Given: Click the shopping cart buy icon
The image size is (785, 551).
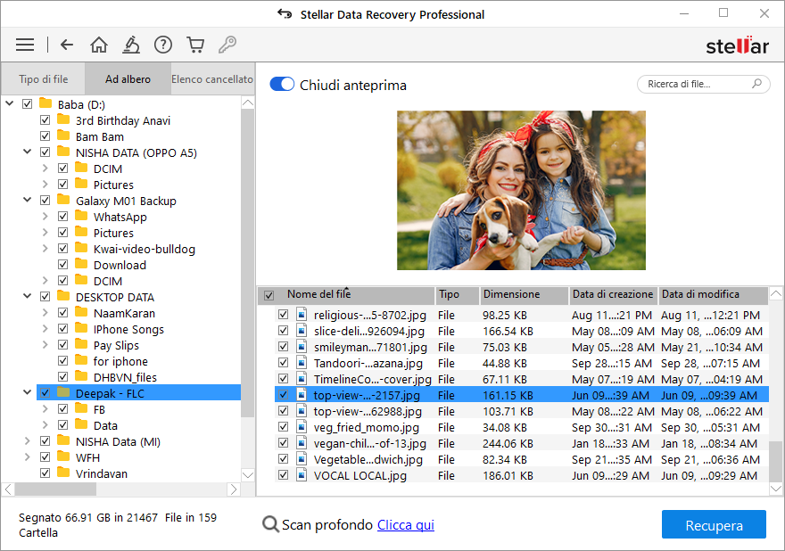Looking at the screenshot, I should click(x=194, y=45).
